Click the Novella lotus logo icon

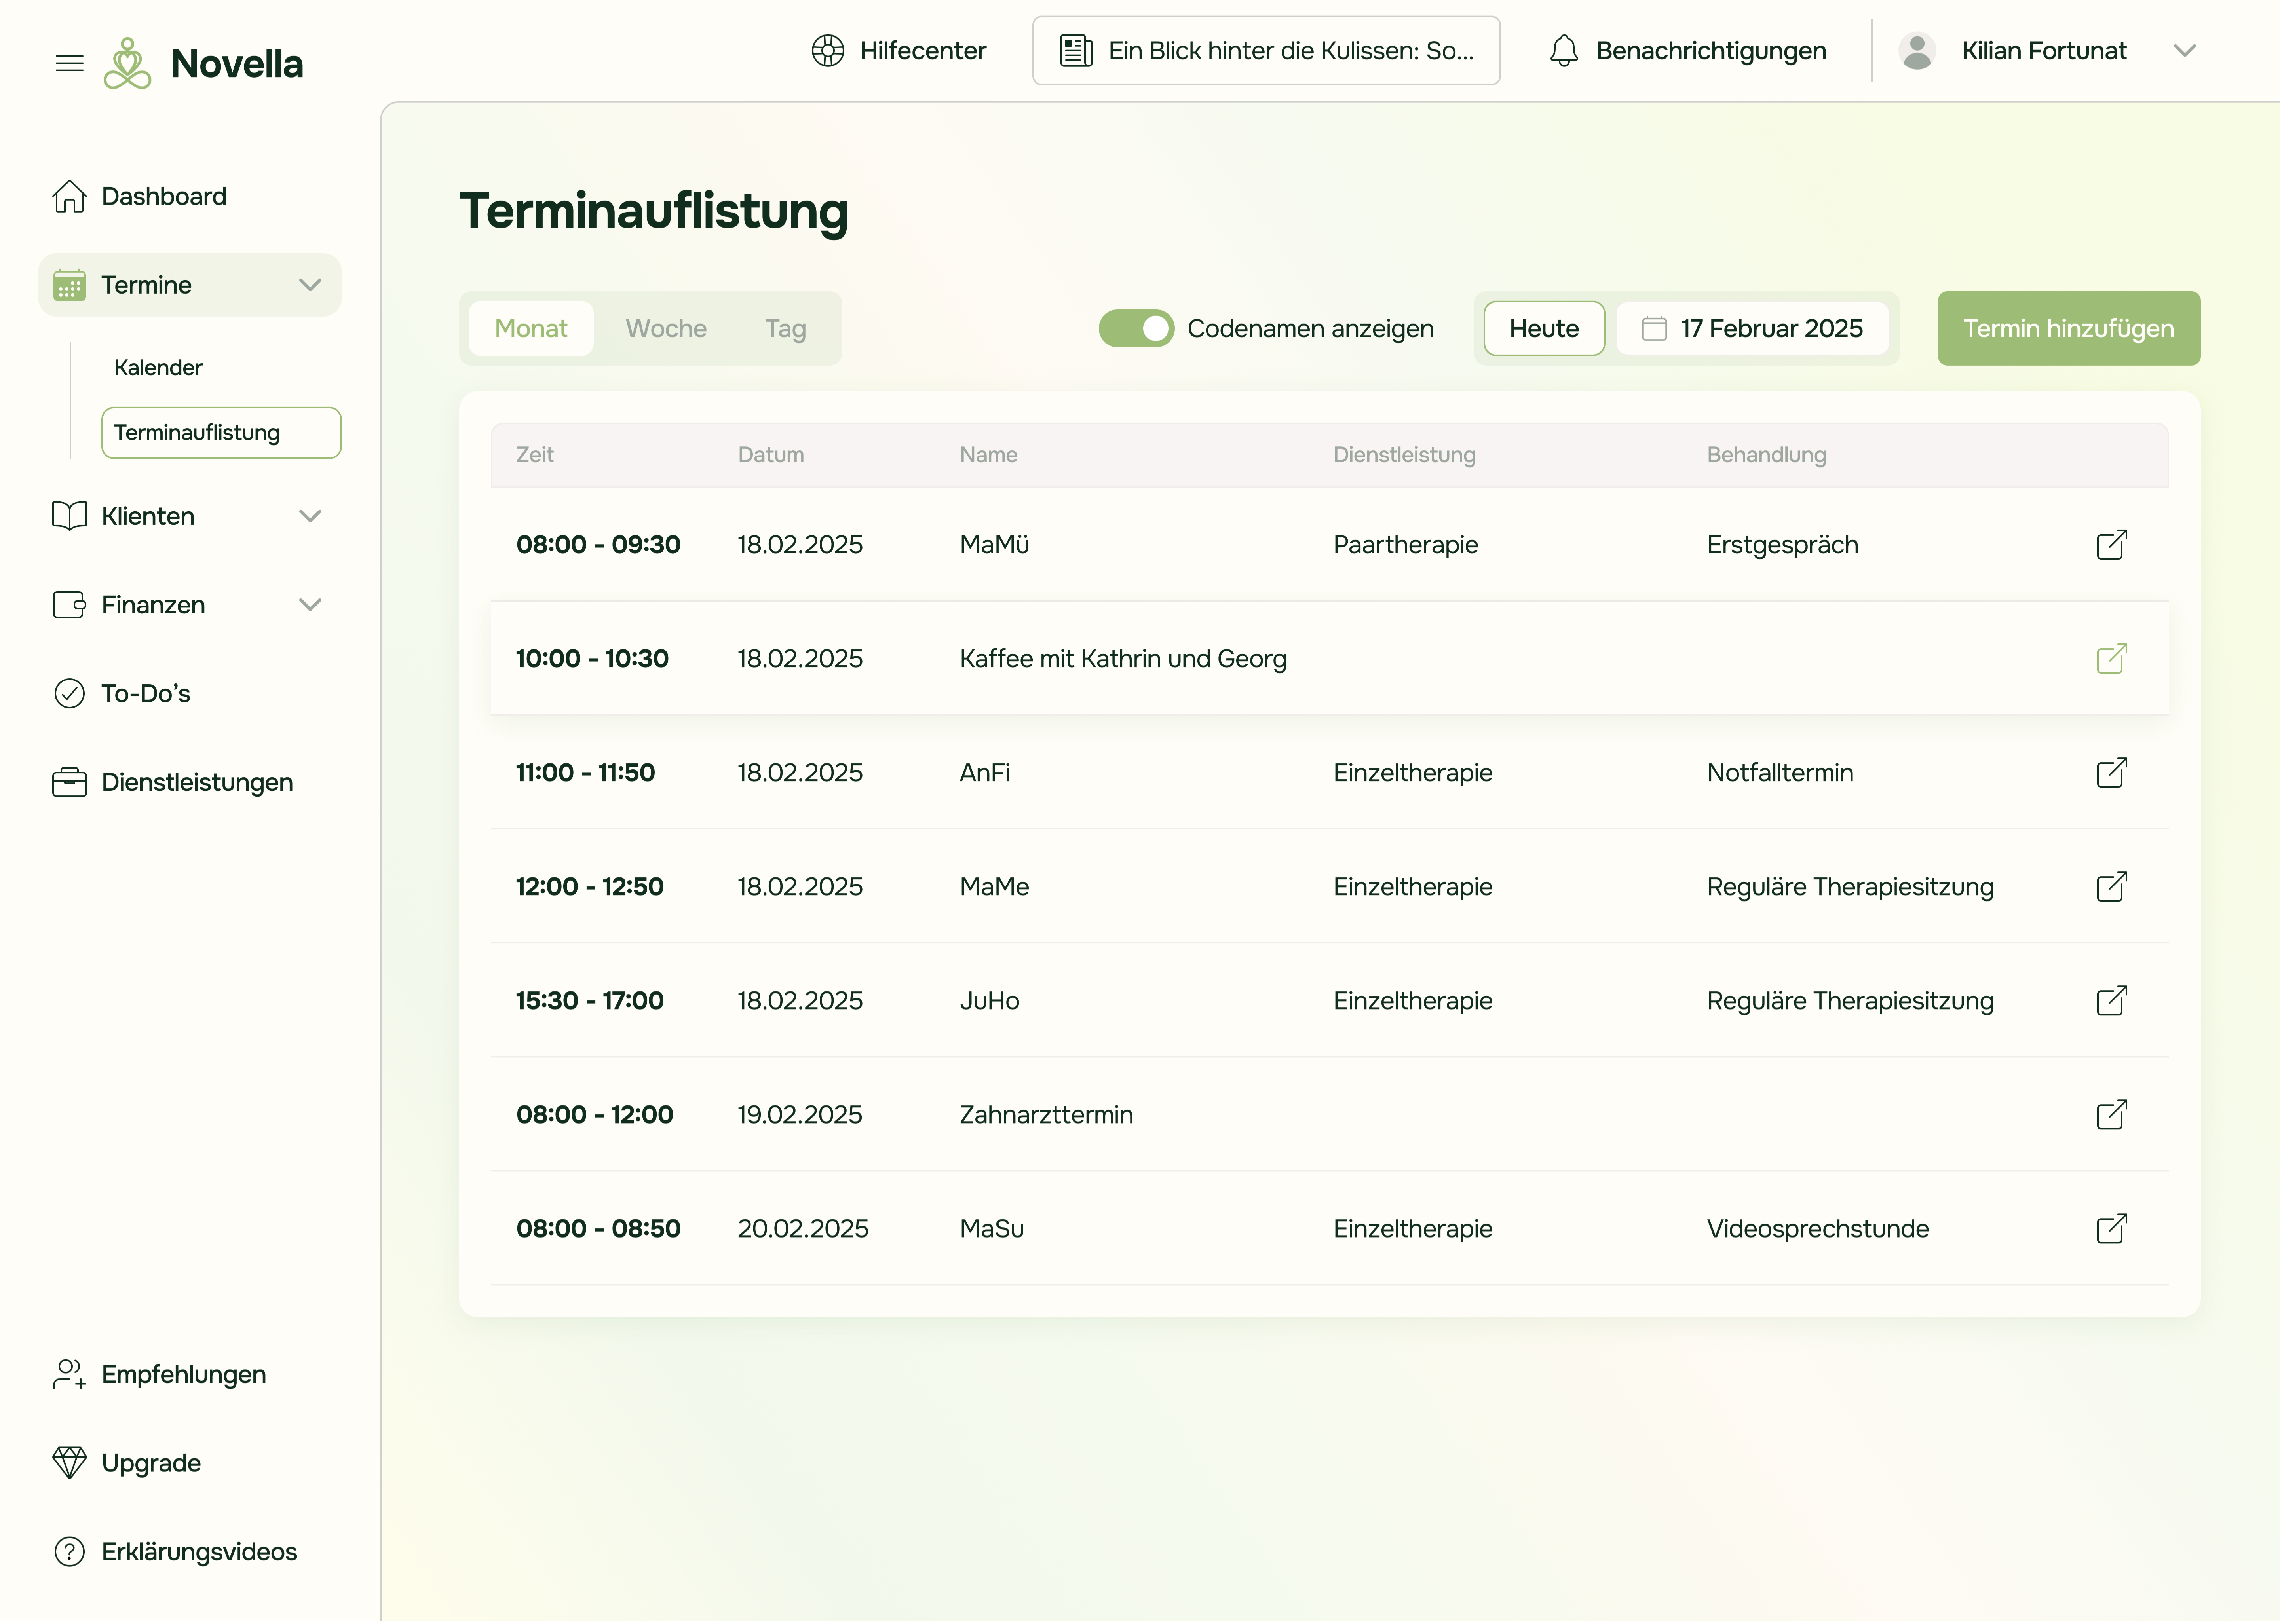point(128,64)
